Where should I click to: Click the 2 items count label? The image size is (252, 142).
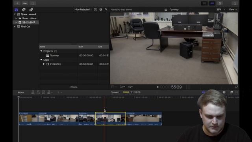coord(74,87)
